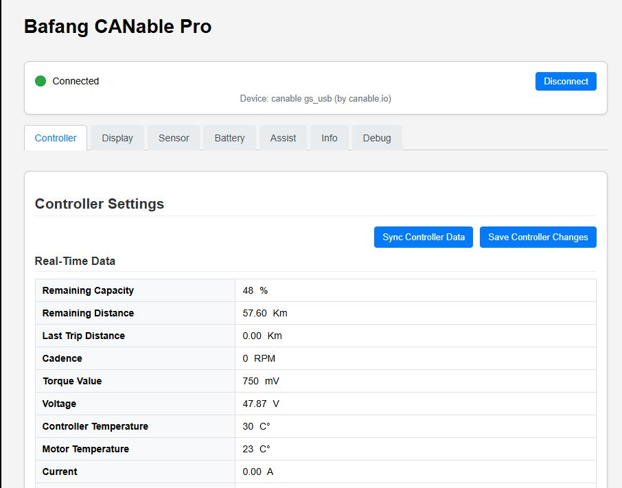Screen dimensions: 622x488
Task: Click the Remaining Capacity label
Action: click(88, 290)
